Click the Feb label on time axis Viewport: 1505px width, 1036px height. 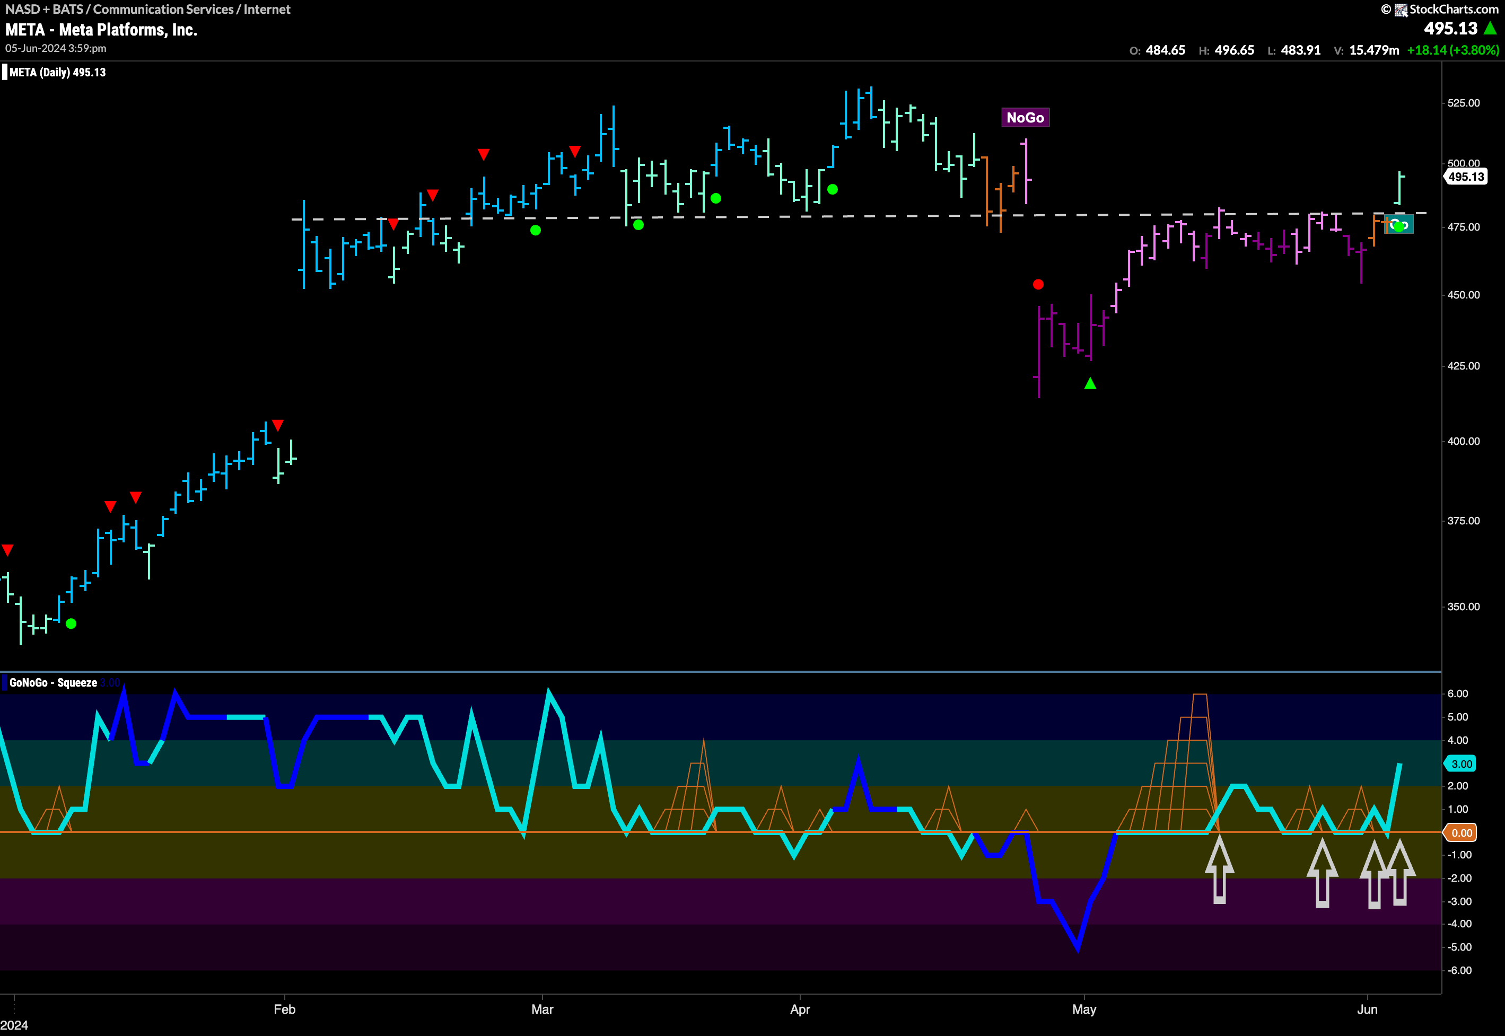point(284,1009)
